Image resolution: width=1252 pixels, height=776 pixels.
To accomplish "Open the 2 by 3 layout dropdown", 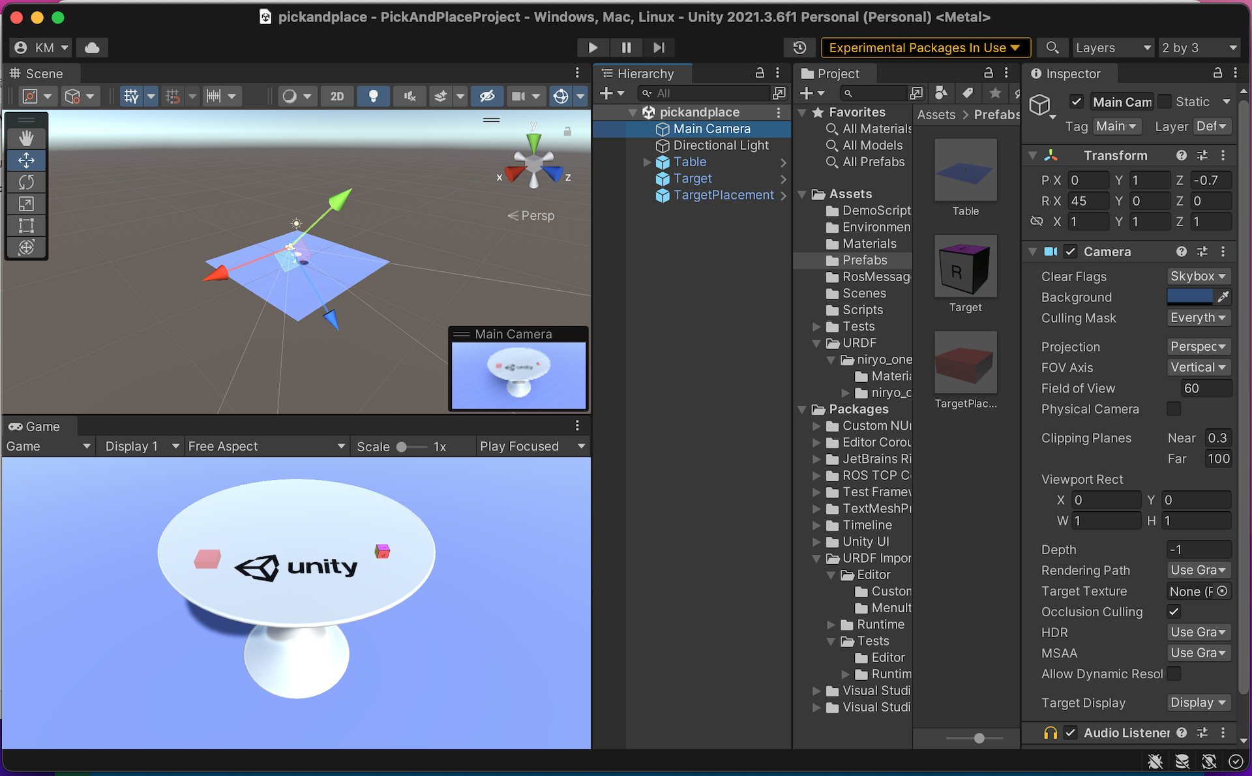I will (1199, 48).
